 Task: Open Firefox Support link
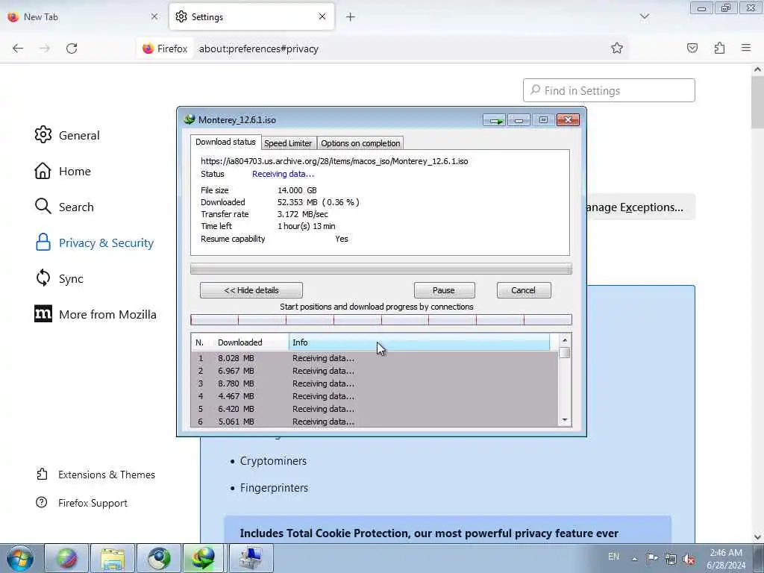pyautogui.click(x=82, y=503)
